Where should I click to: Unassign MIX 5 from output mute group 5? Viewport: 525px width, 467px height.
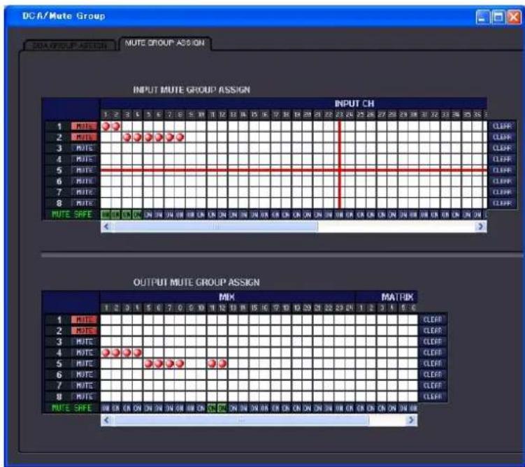[149, 364]
